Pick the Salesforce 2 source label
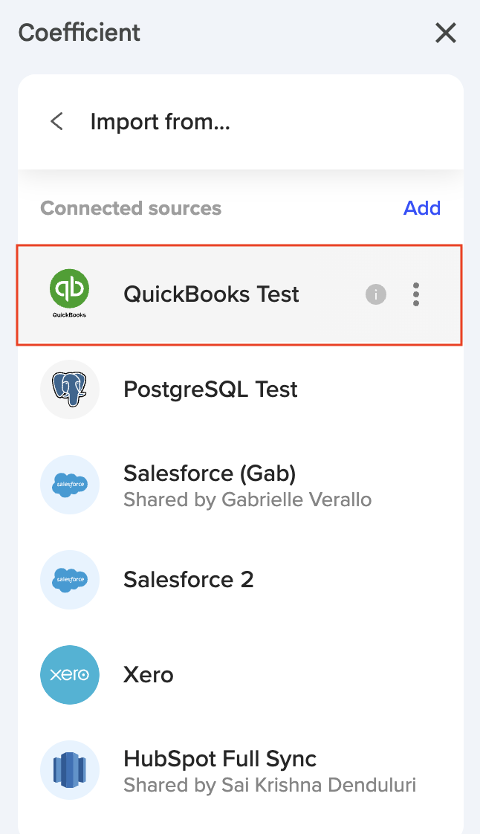 click(188, 580)
